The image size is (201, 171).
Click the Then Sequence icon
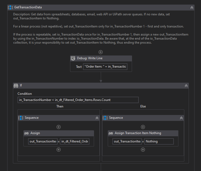point(21,118)
